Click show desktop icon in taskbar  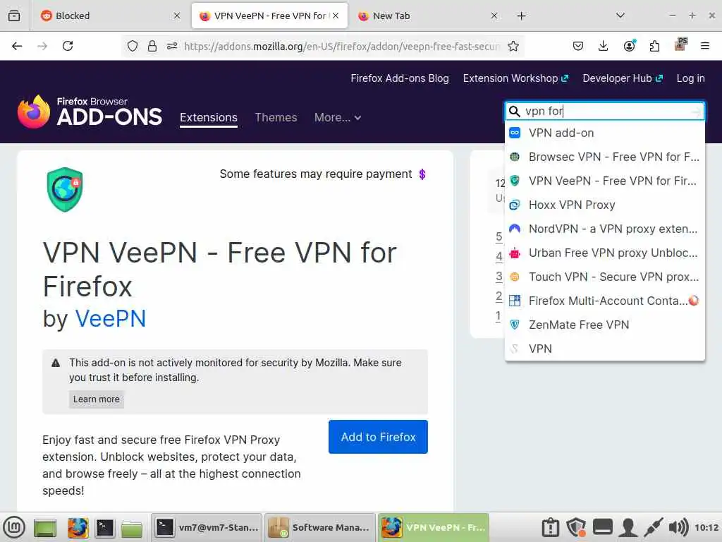[45, 528]
